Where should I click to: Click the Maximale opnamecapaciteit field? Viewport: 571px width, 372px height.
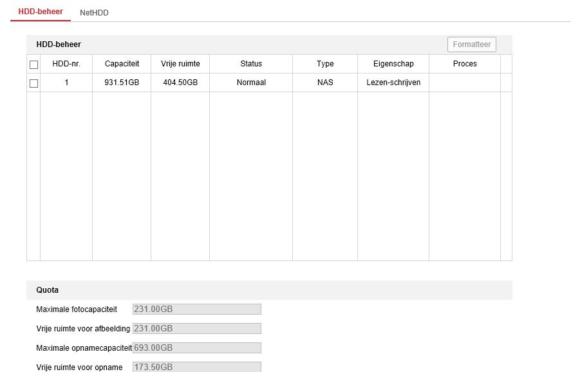[196, 348]
